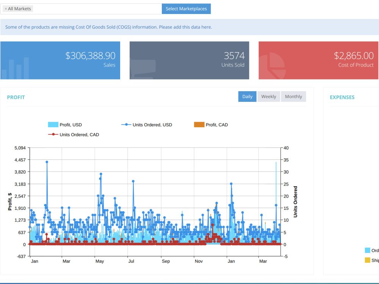The width and height of the screenshot is (379, 284).
Task: Toggle the Profit, USD legend series
Action: pyautogui.click(x=65, y=125)
